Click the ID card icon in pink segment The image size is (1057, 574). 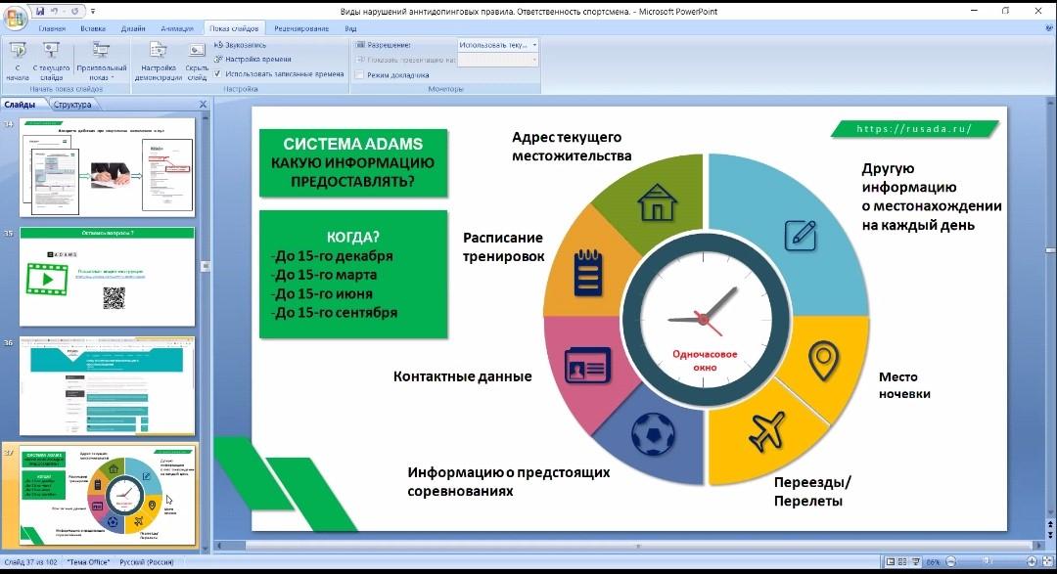pos(588,365)
